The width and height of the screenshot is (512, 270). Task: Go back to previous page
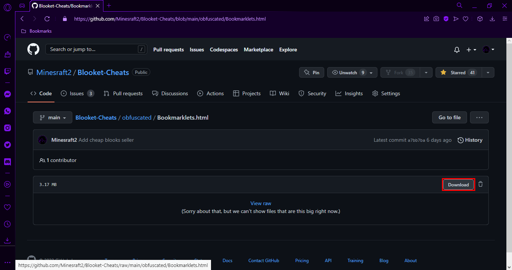(x=22, y=19)
